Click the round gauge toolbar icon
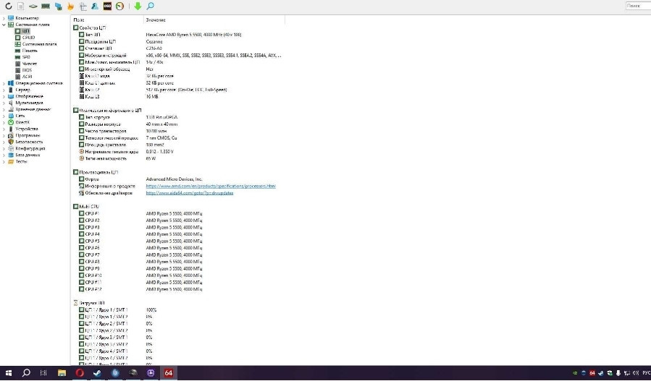Screen dimensions: 651x381 point(120,7)
